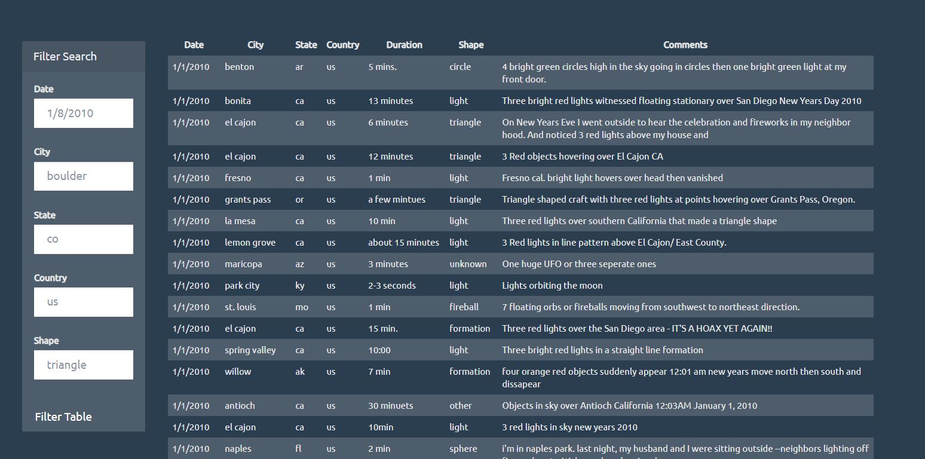Click the City filter input field
925x459 pixels.
pyautogui.click(x=83, y=176)
